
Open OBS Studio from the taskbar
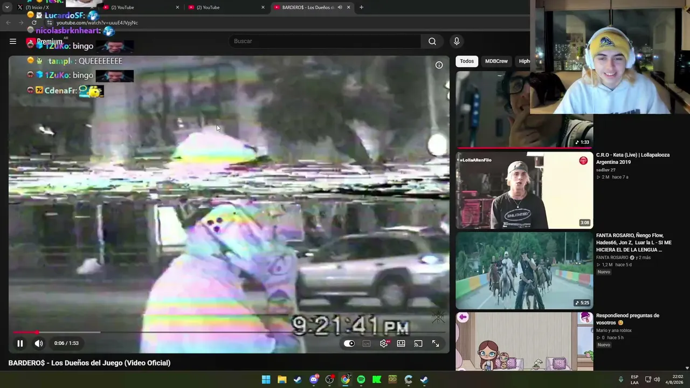[x=329, y=379]
